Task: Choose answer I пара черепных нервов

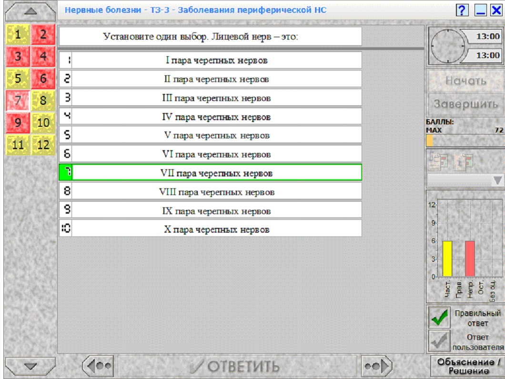Action: pos(210,60)
